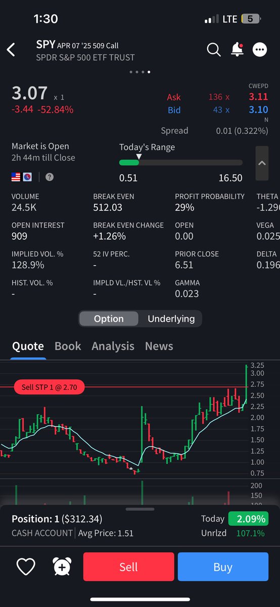Tap the position panel drag handle
This screenshot has height=607, width=280.
[x=140, y=509]
